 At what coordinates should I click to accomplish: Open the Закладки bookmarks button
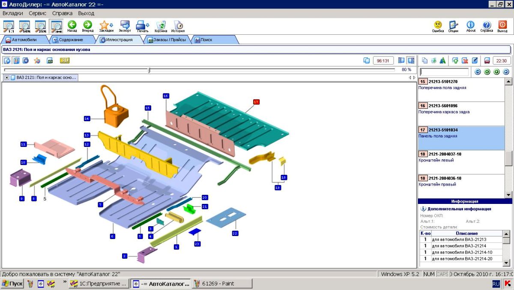click(x=106, y=27)
